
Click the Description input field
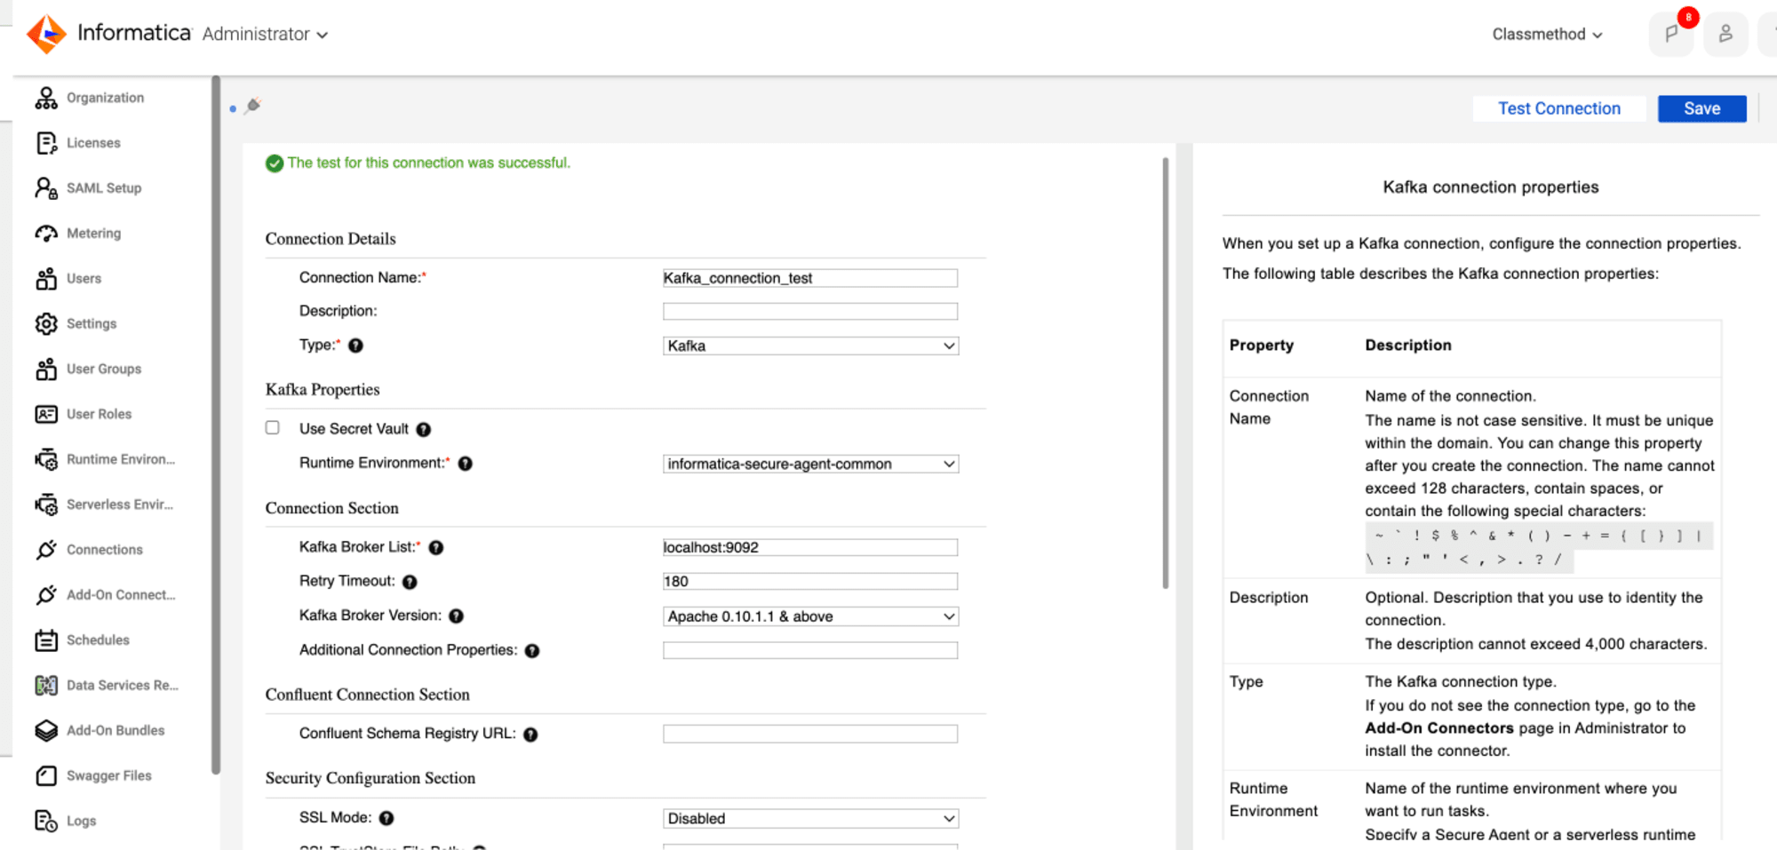[x=810, y=312]
